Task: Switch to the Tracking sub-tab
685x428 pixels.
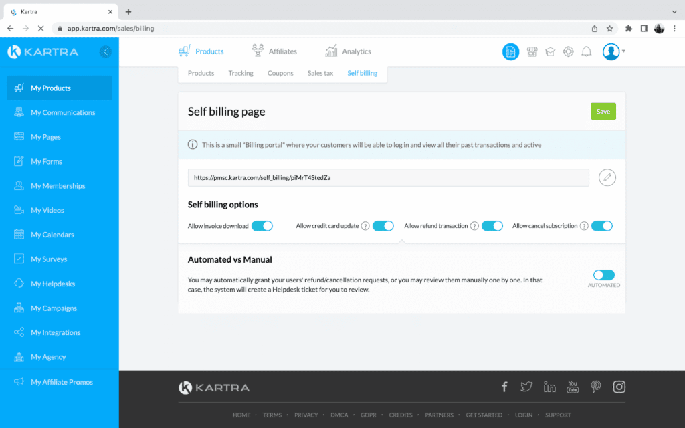Action: click(241, 73)
